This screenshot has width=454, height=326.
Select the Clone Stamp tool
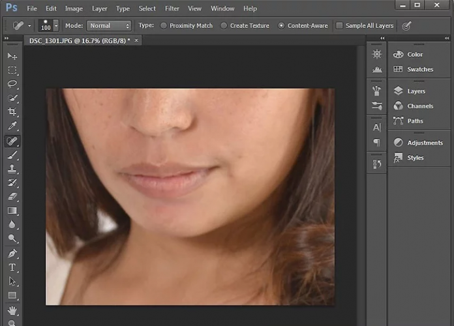point(12,169)
